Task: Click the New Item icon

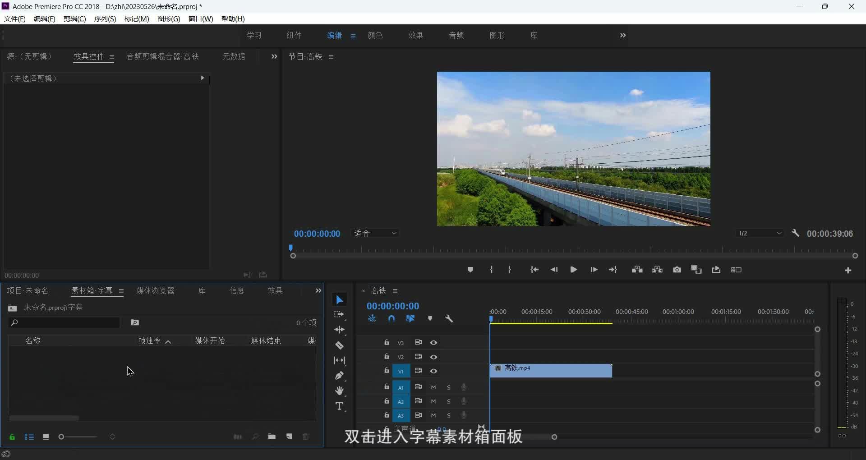Action: (x=289, y=437)
